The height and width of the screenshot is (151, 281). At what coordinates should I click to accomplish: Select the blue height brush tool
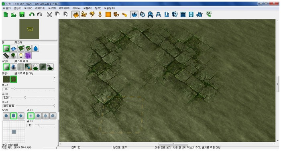(x=14, y=49)
